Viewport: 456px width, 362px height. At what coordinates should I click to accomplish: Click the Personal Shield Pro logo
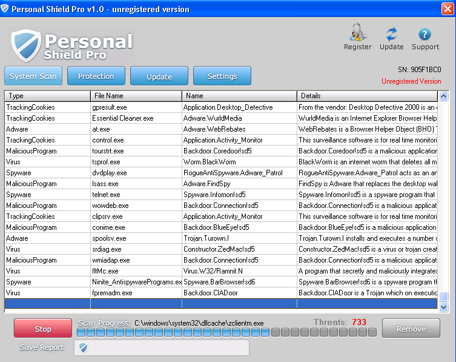pos(71,45)
